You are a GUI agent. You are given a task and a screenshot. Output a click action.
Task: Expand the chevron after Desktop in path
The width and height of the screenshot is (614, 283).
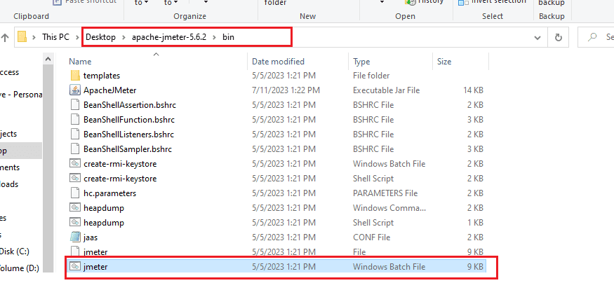pos(124,37)
